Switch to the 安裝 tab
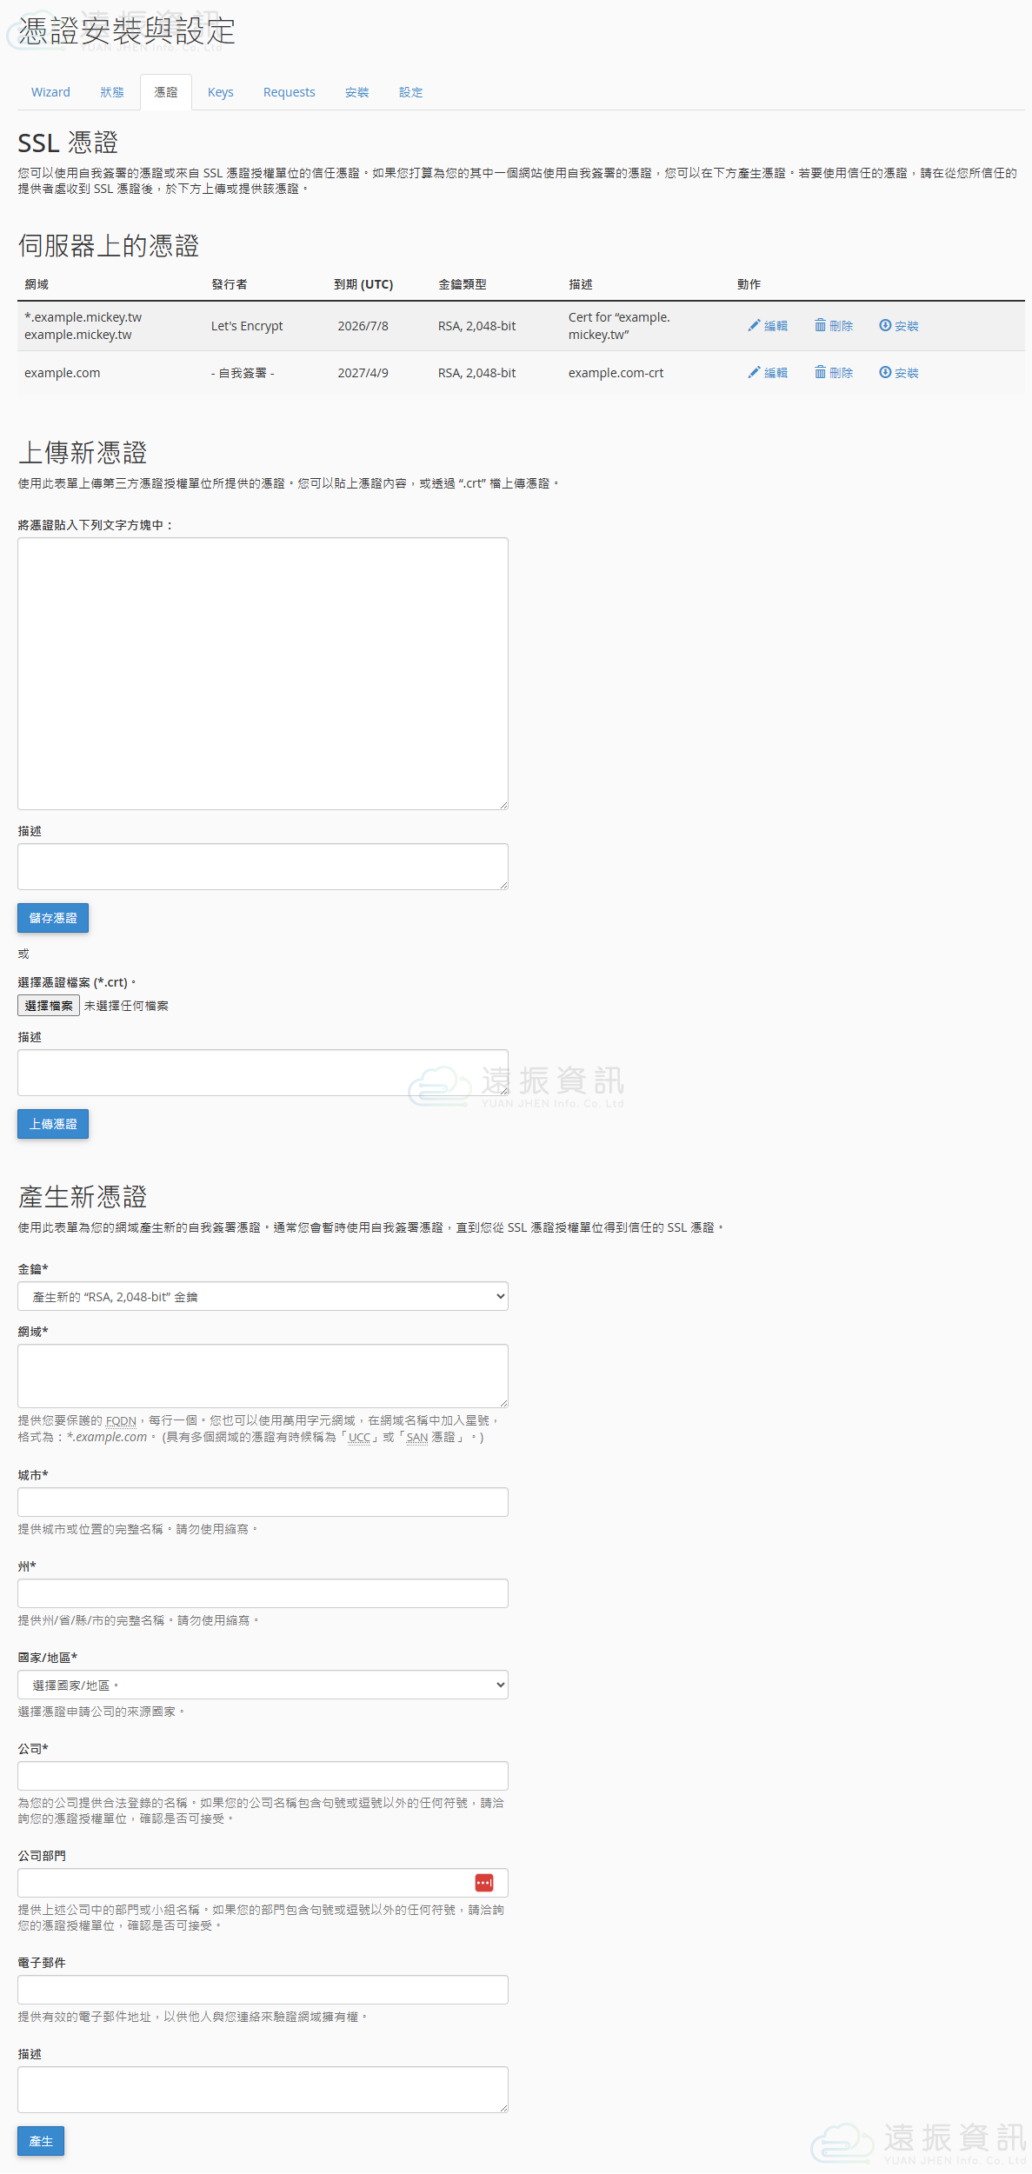The width and height of the screenshot is (1032, 2174). pos(356,92)
